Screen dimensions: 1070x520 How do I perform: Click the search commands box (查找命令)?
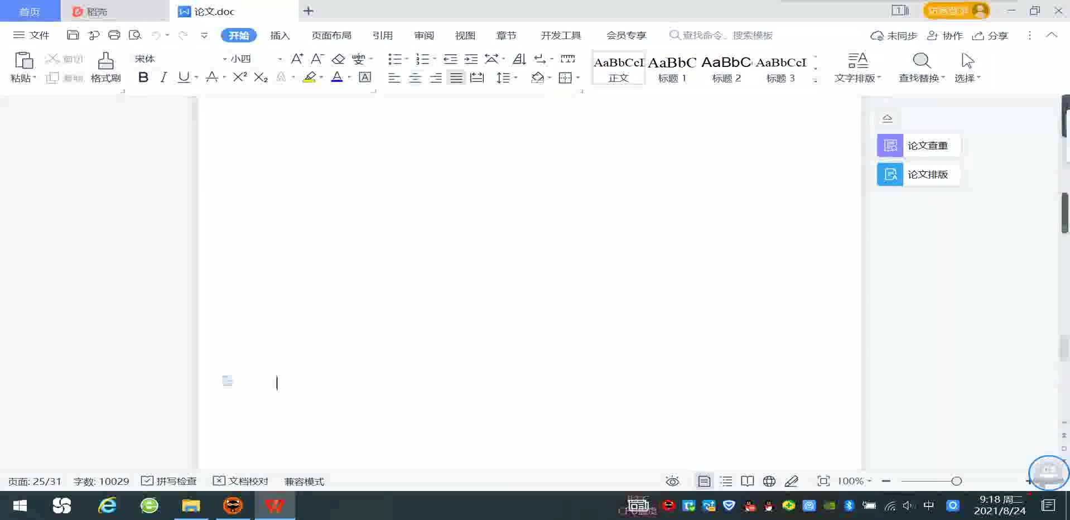click(x=721, y=35)
